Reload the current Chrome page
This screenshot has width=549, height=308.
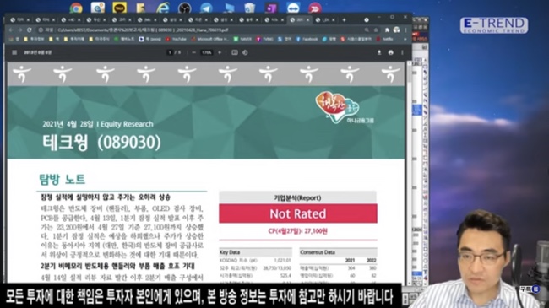[30, 30]
